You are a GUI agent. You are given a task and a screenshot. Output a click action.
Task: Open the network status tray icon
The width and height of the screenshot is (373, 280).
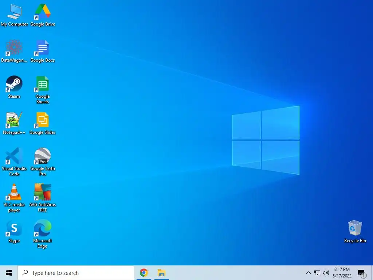coord(317,273)
